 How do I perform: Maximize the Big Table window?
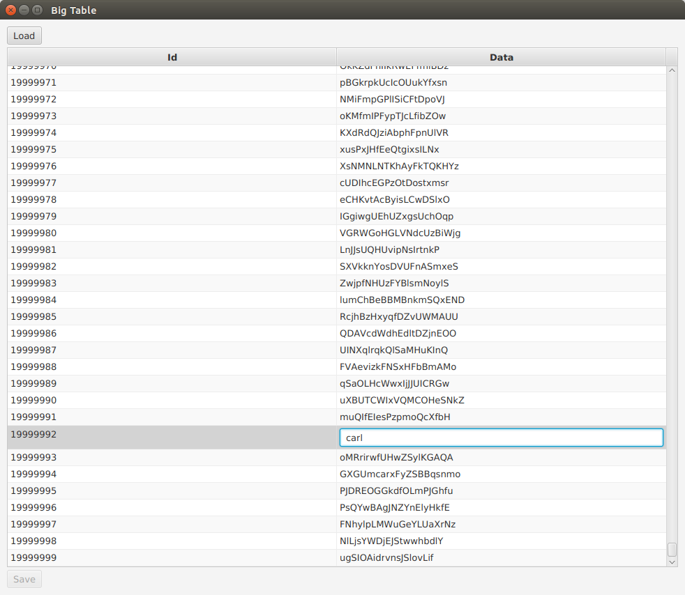click(36, 10)
